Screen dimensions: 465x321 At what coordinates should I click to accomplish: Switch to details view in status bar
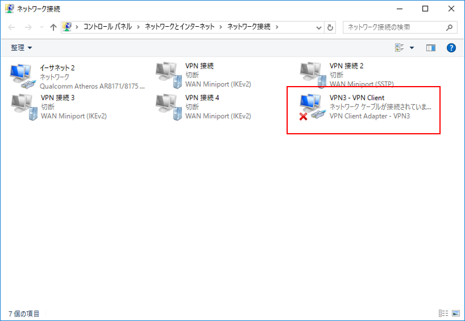tap(443, 313)
